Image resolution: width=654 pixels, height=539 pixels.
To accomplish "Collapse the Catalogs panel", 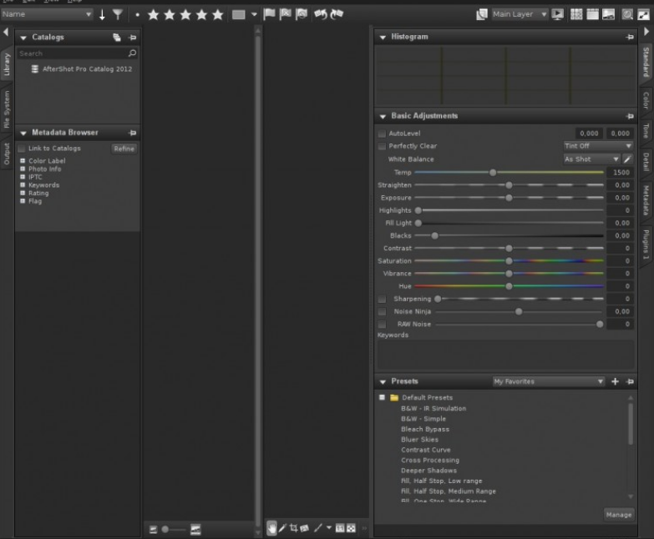I will [23, 38].
